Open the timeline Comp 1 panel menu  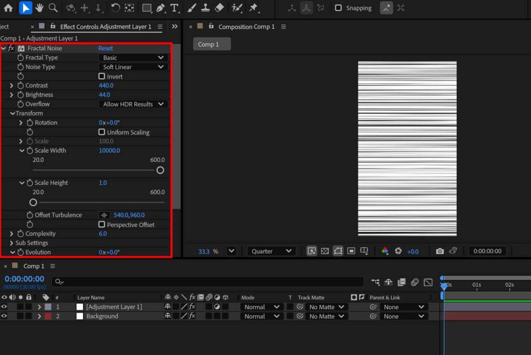(x=52, y=266)
